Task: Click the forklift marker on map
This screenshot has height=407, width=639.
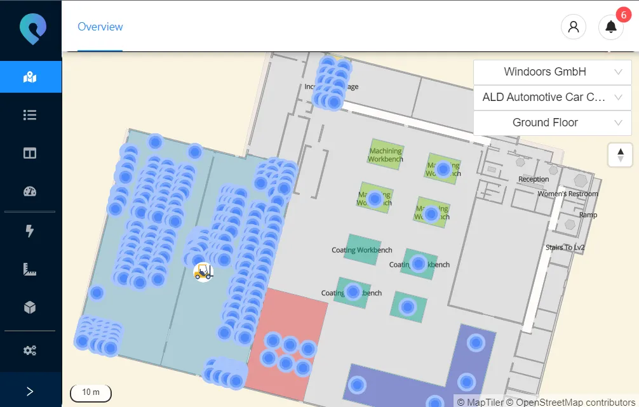Action: pyautogui.click(x=203, y=272)
